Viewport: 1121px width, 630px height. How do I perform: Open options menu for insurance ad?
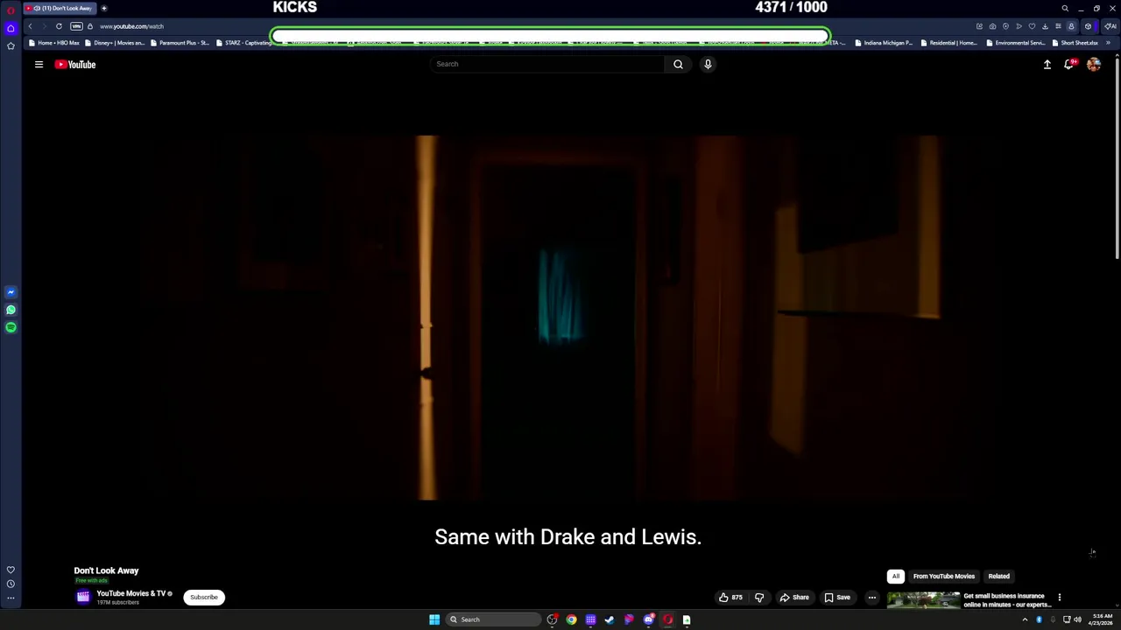pos(1059,598)
